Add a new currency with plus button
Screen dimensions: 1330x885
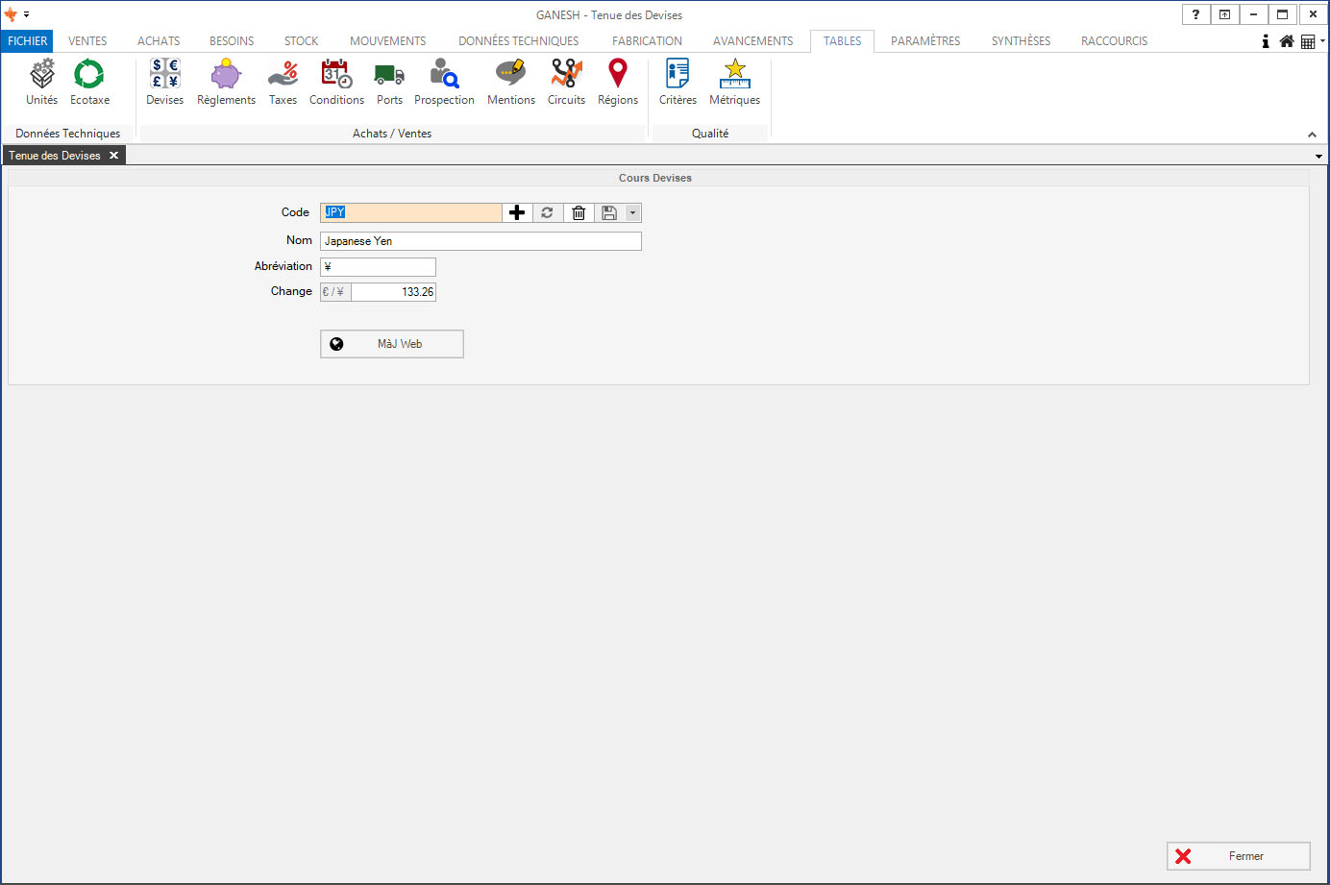pos(517,213)
